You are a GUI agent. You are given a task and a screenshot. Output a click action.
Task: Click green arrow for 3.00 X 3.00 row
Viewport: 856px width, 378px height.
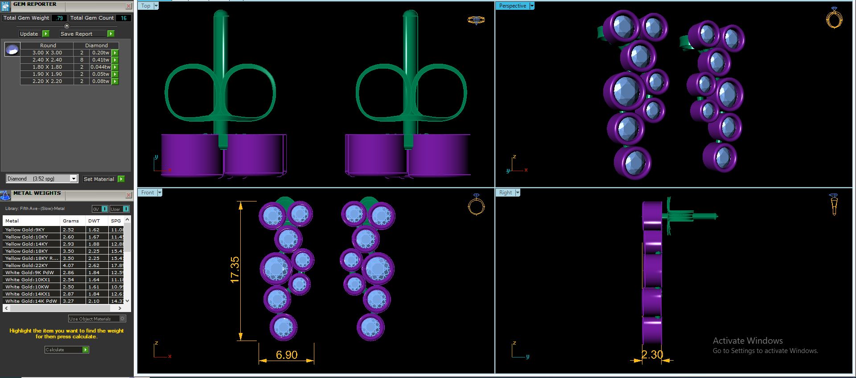tap(115, 53)
